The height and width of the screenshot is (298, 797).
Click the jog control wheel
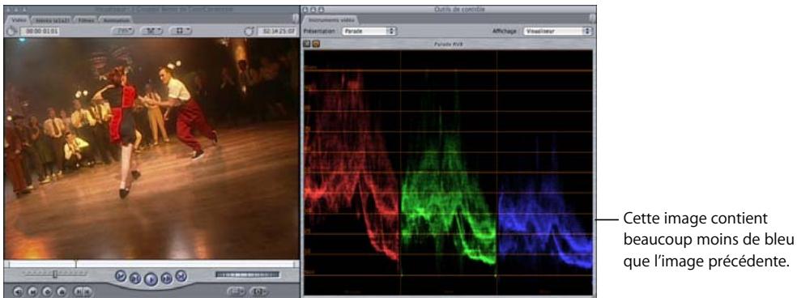(x=248, y=275)
